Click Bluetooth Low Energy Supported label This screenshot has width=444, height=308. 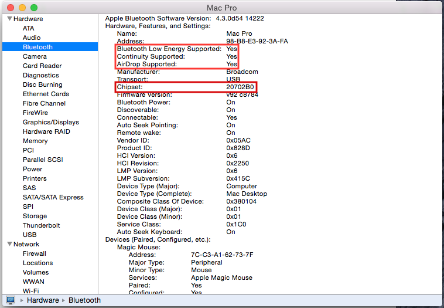(169, 49)
